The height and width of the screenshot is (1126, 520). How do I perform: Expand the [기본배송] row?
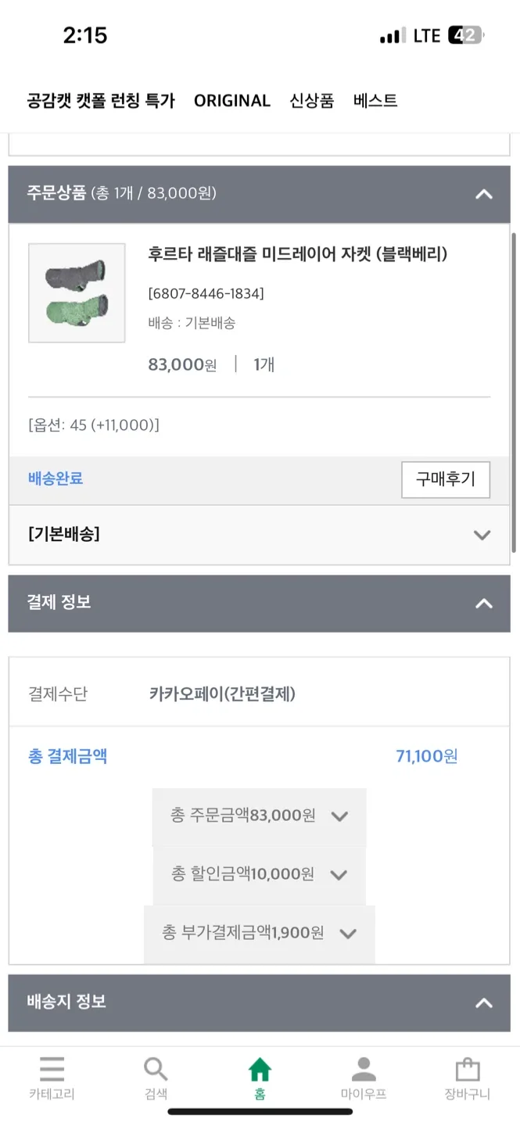point(482,535)
